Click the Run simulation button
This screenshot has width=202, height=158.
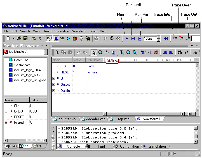click(127, 39)
